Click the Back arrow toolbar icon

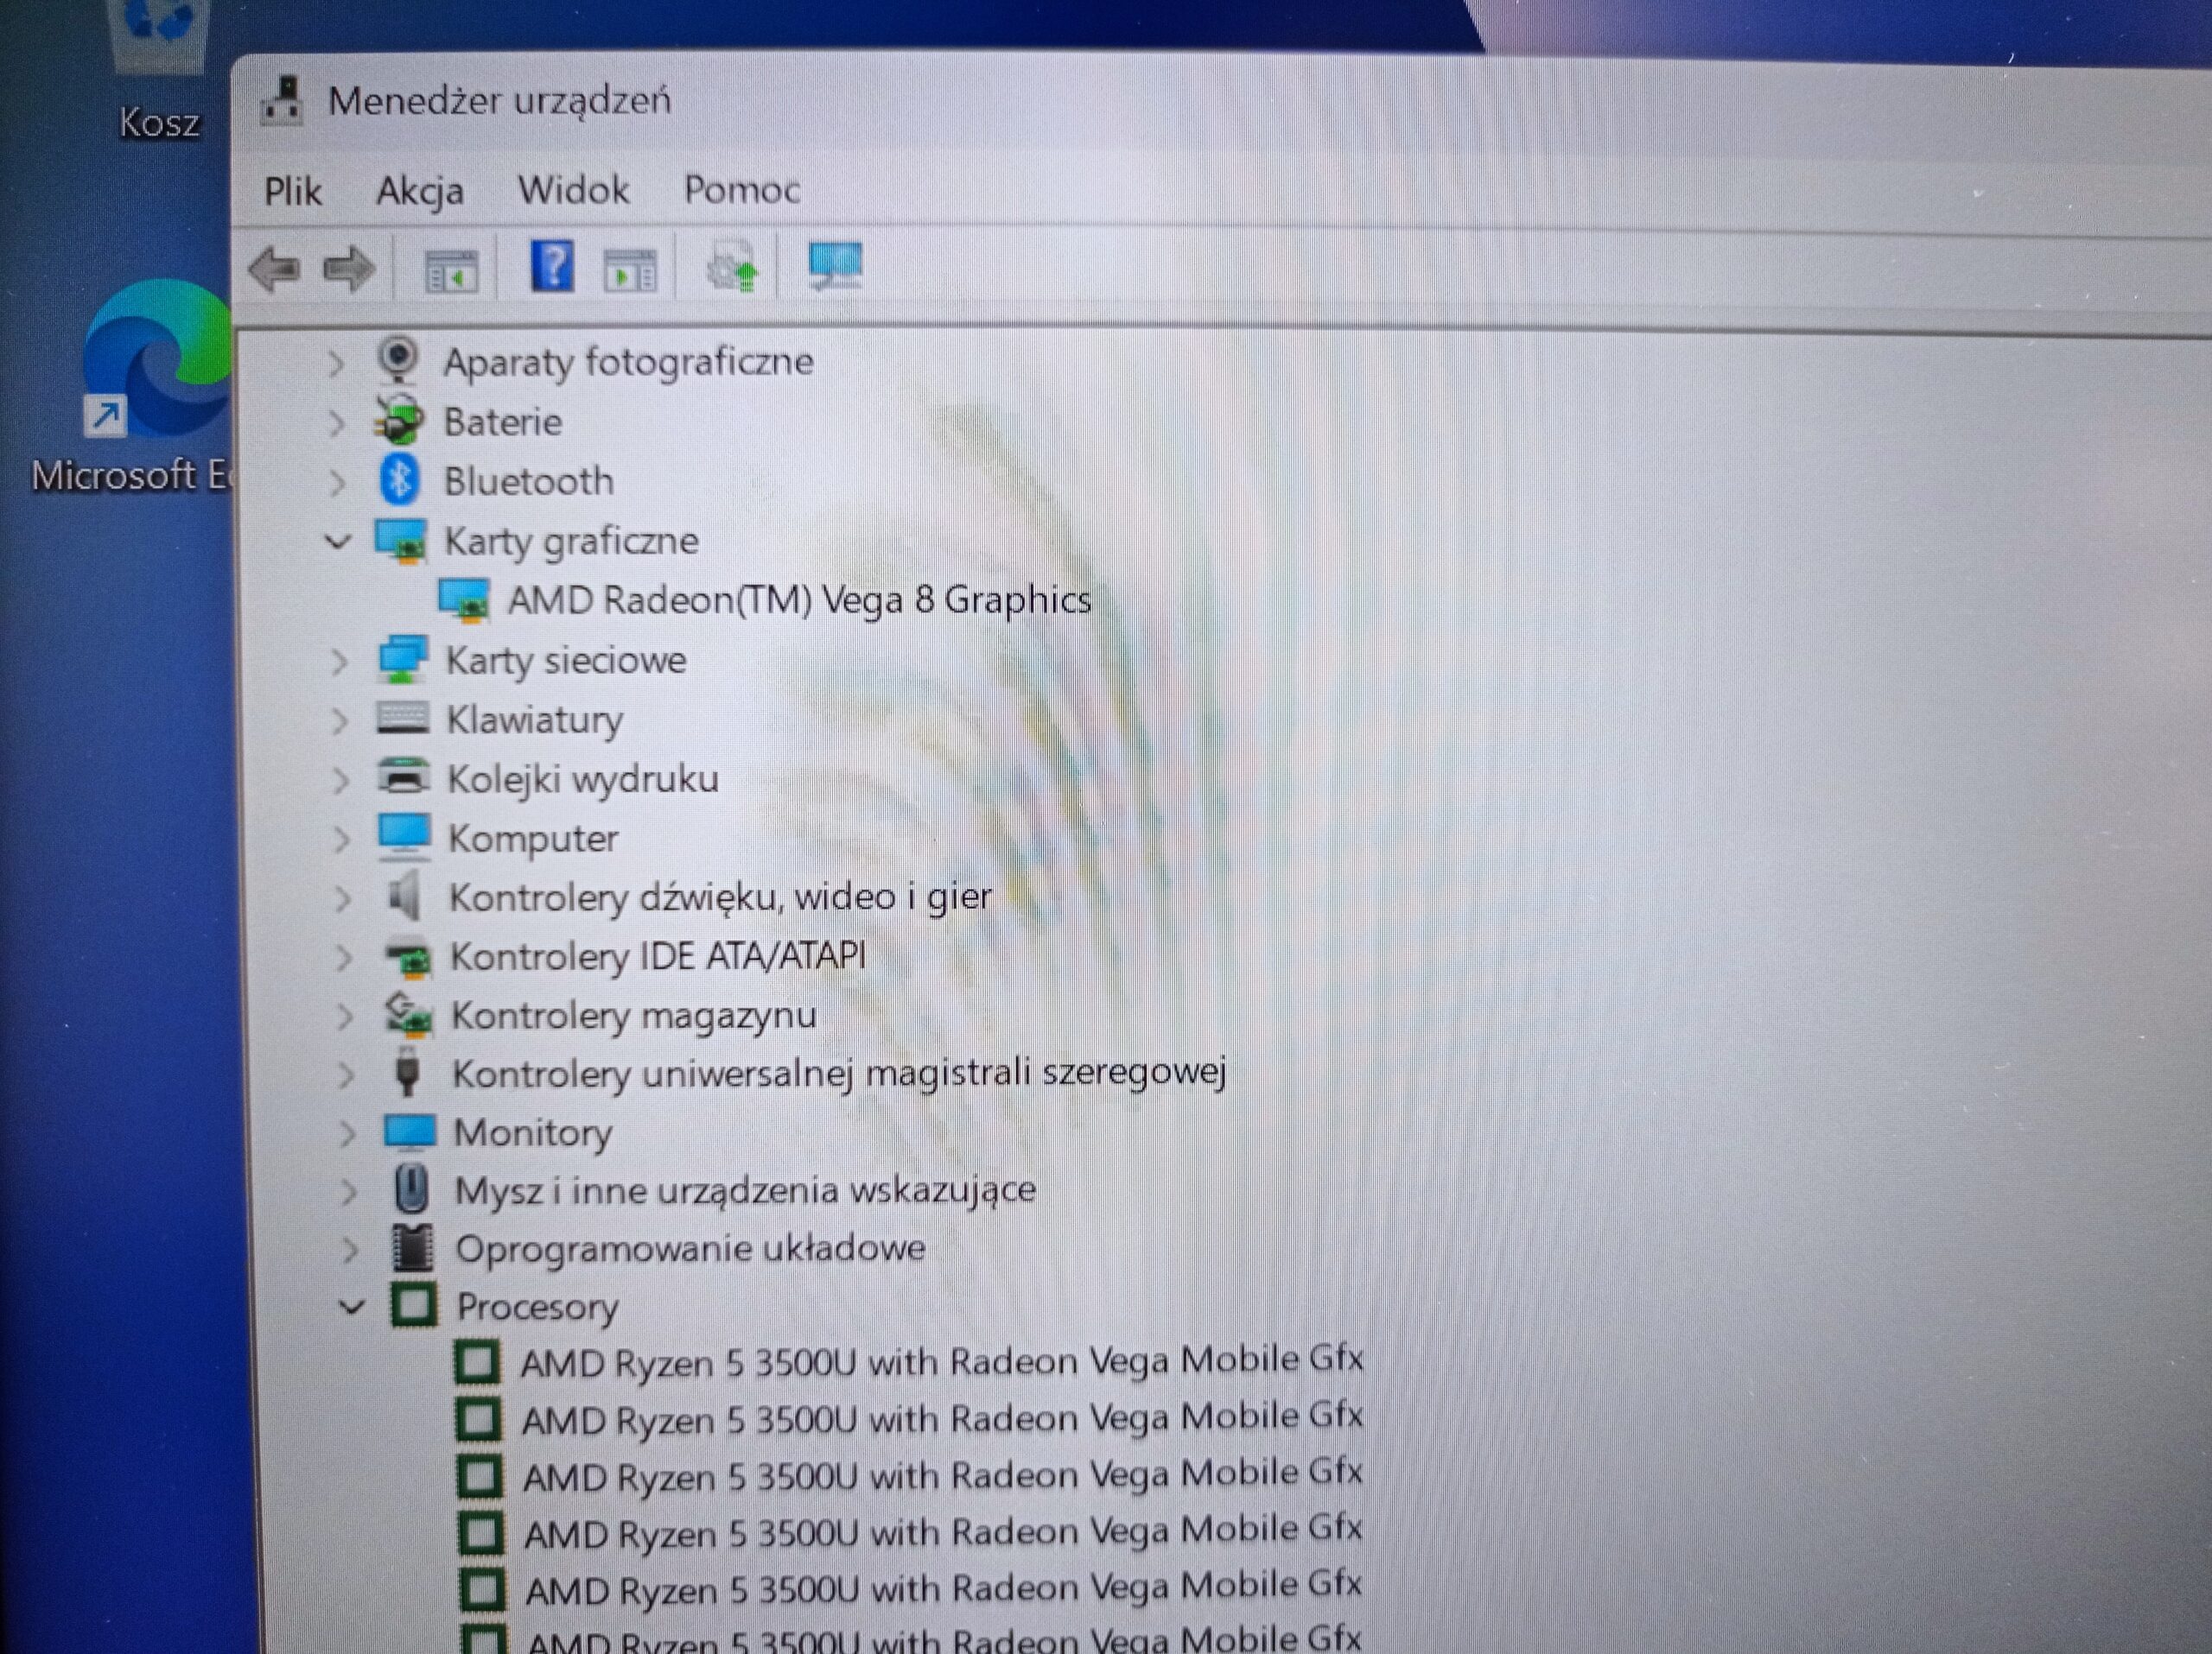(273, 269)
